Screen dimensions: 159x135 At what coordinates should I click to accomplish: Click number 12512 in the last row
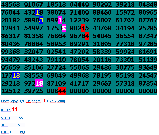coord(10,91)
